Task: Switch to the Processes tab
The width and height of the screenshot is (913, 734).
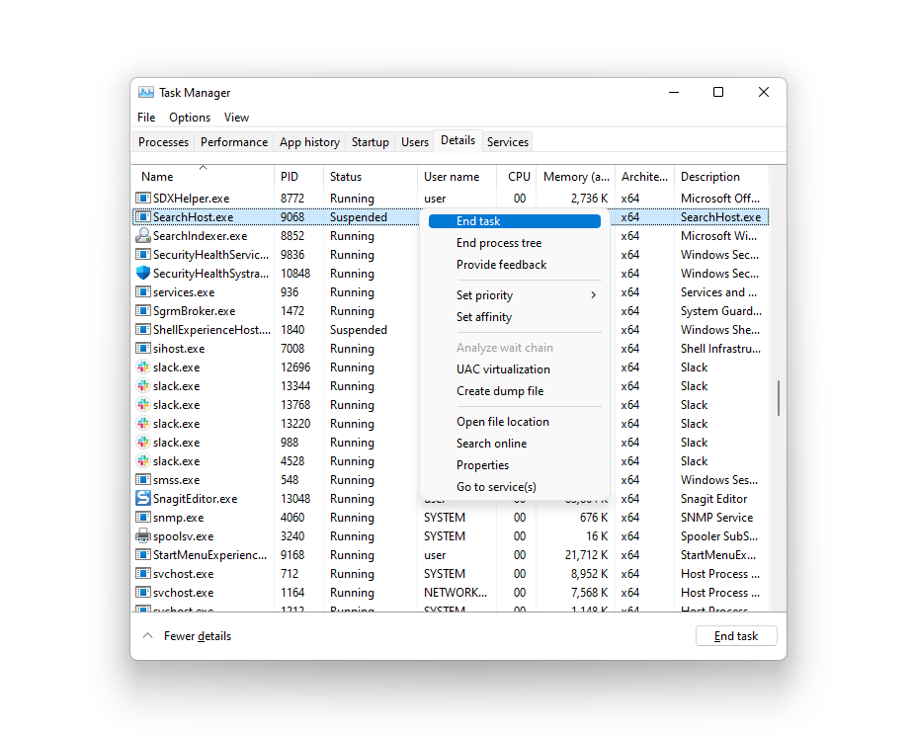Action: pyautogui.click(x=164, y=142)
